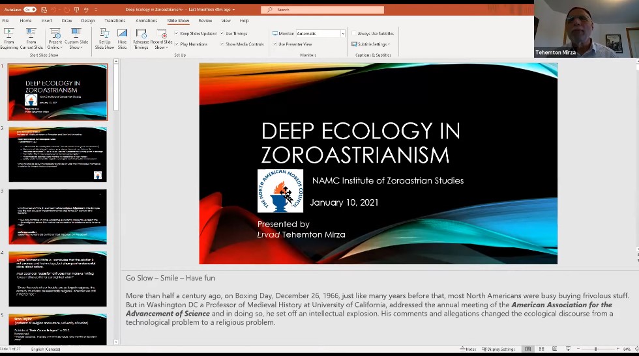Click Display Settings in status bar
Image resolution: width=639 pixels, height=356 pixels.
pos(498,349)
